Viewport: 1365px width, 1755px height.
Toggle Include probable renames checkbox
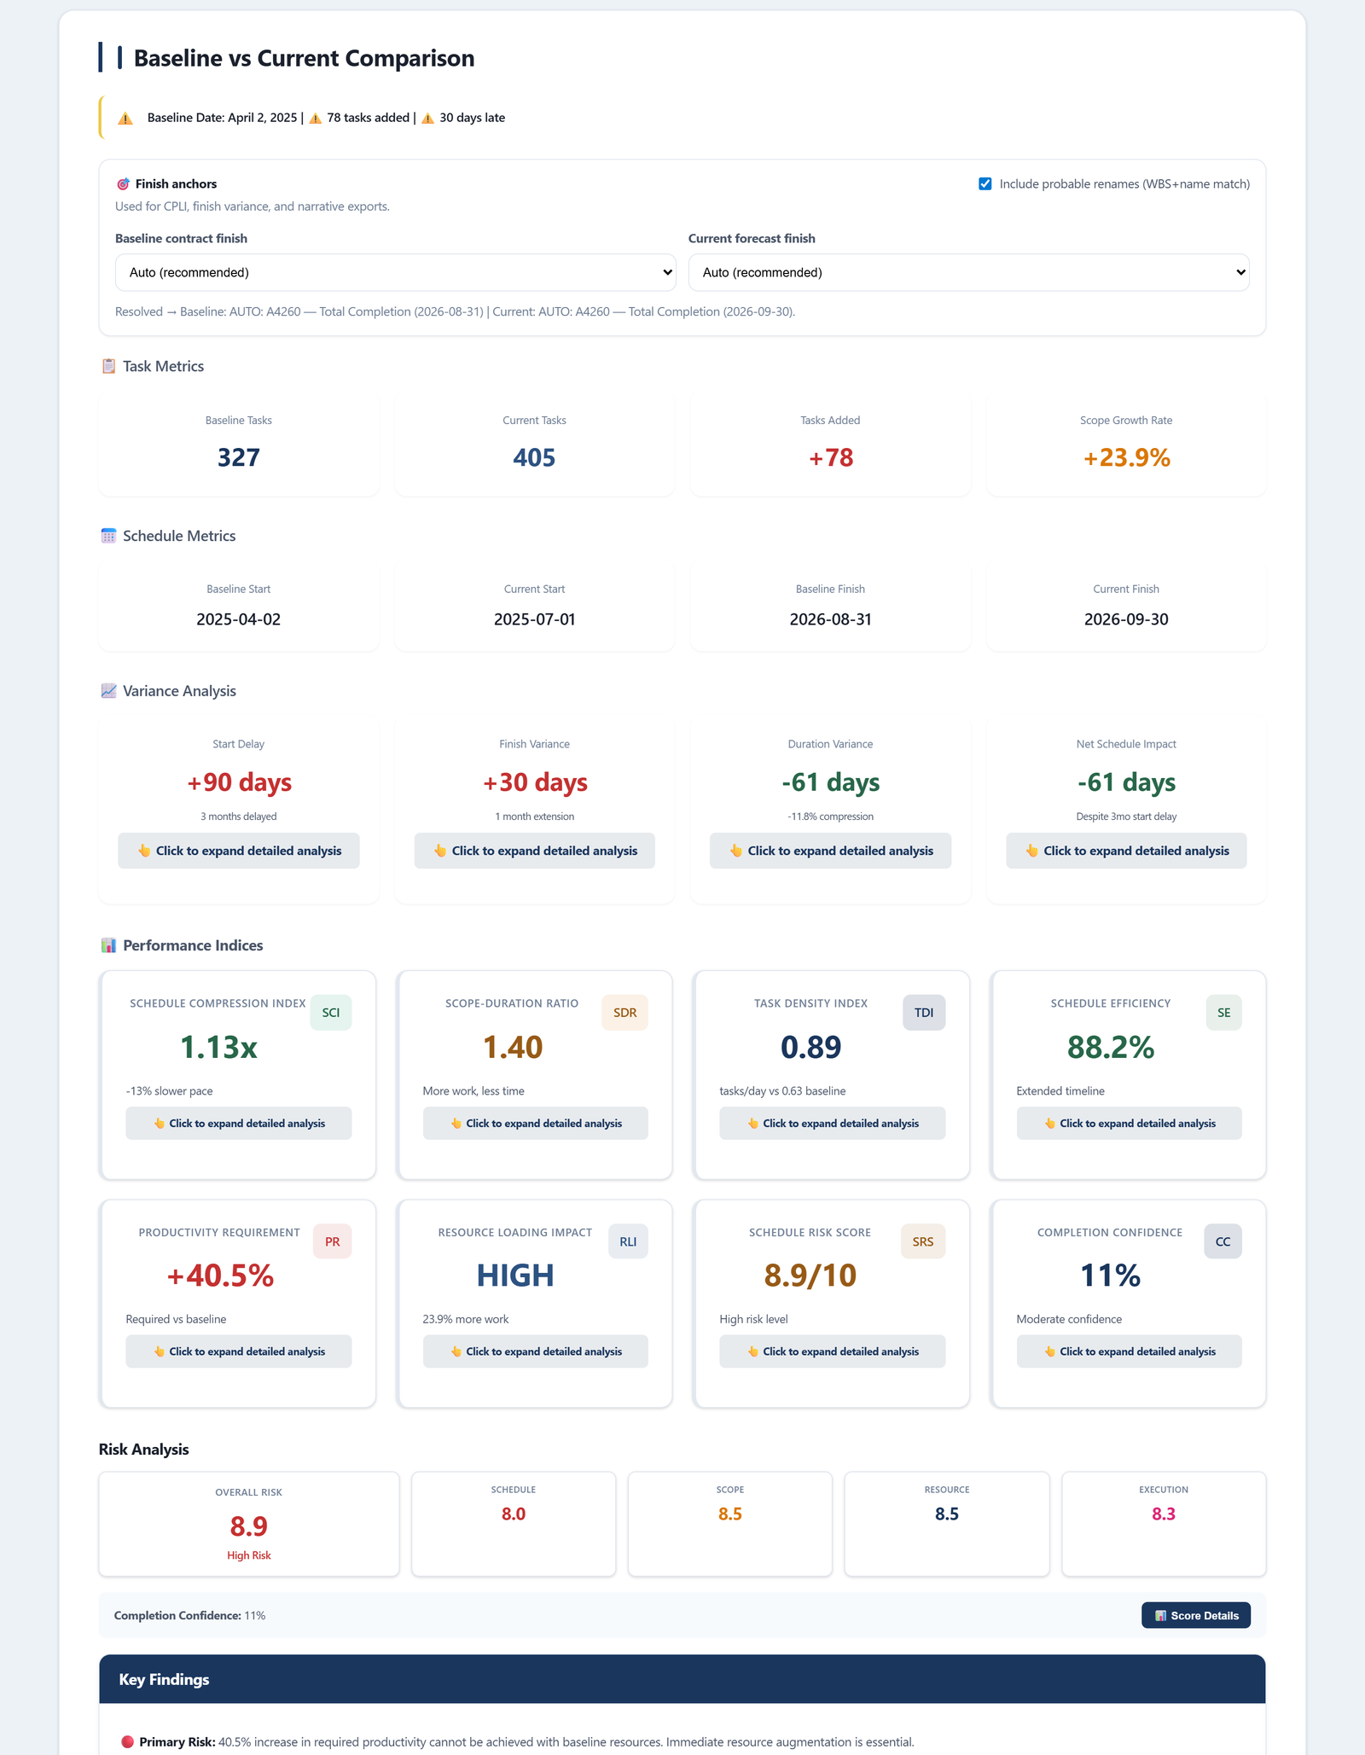point(985,184)
